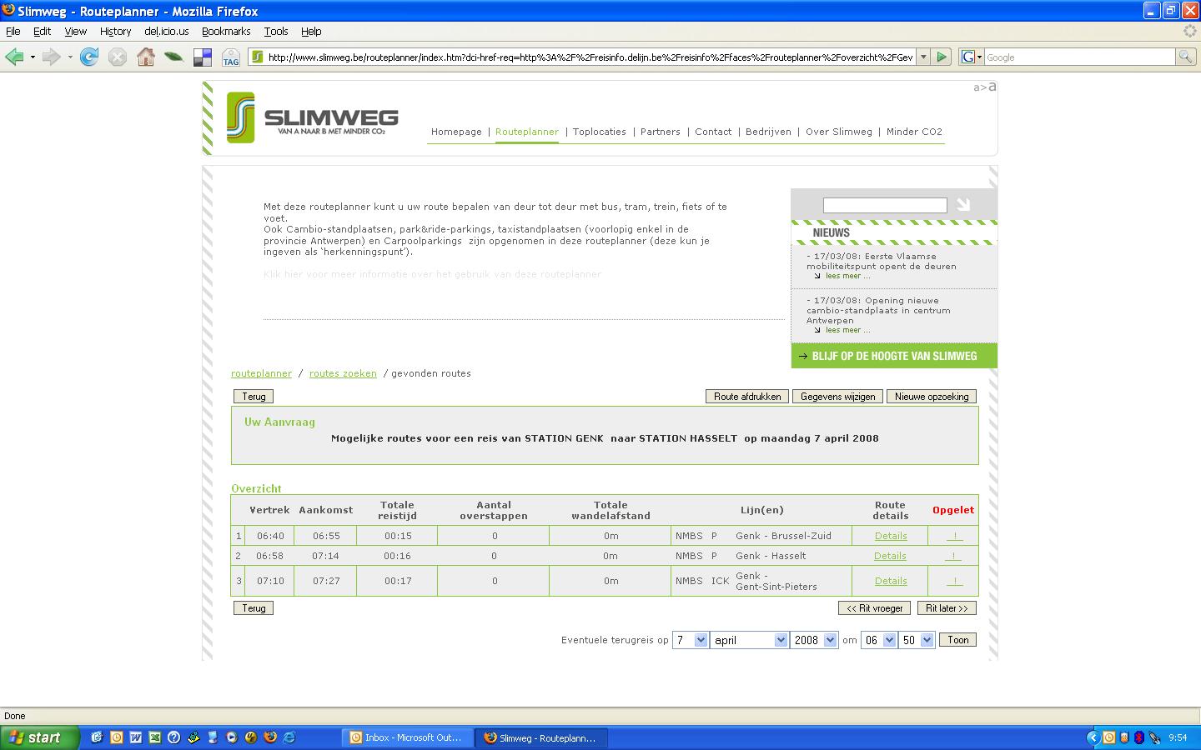Open the return month dropdown showing april
This screenshot has width=1201, height=750.
749,640
